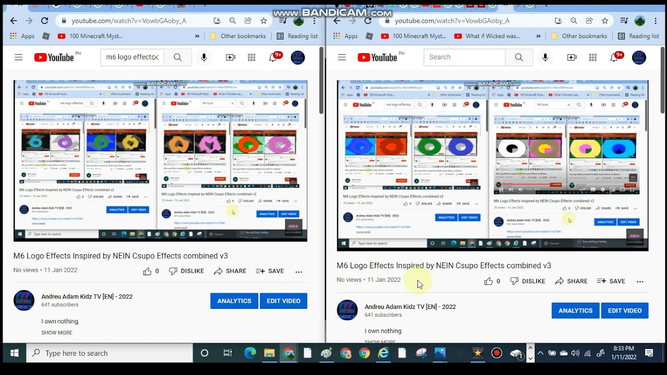Click EDIT VIDEO button in the right window
Screen dimensions: 667x375
click(x=625, y=311)
